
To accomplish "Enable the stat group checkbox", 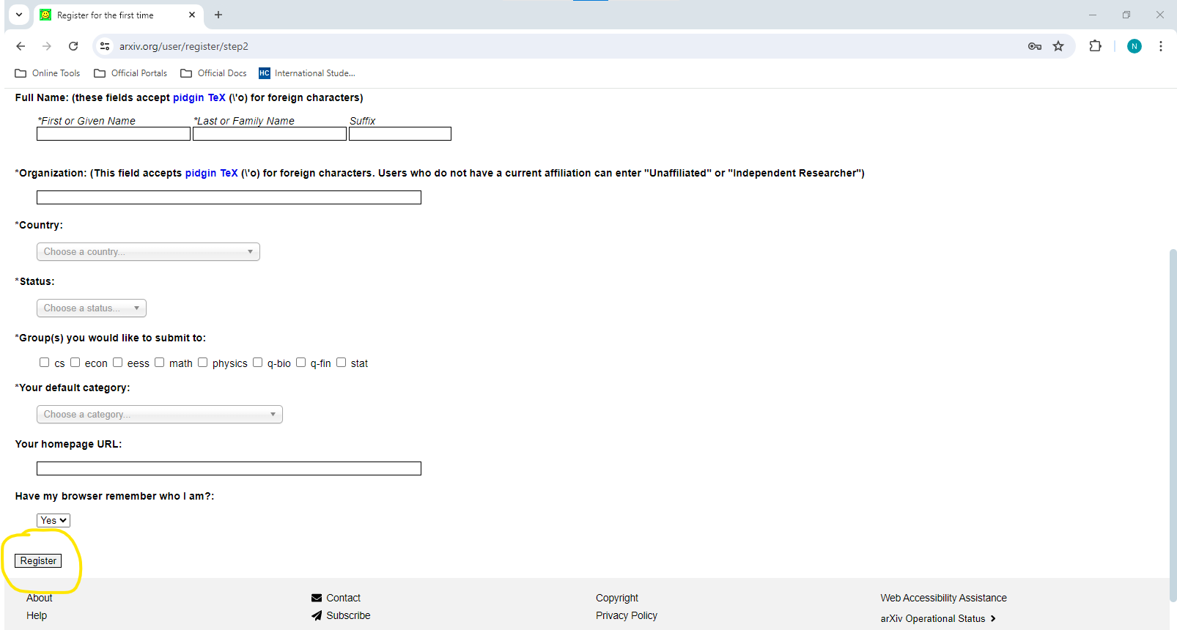I will click(342, 363).
